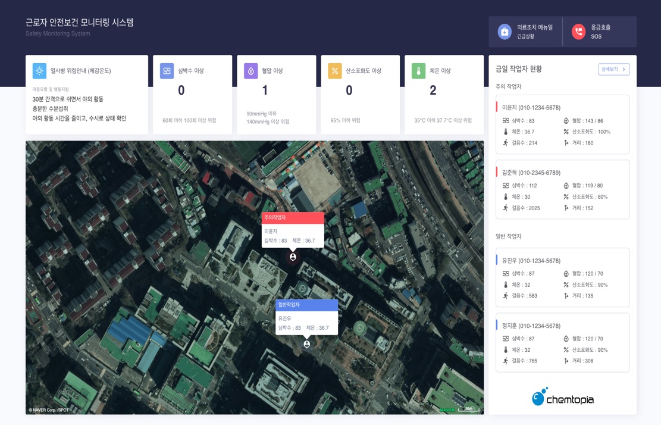Image resolution: width=661 pixels, height=425 pixels.
Task: Open 정지훈 general worker card
Action: [562, 342]
